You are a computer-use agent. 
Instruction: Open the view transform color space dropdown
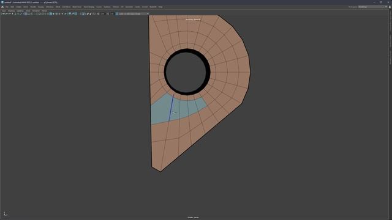point(134,13)
